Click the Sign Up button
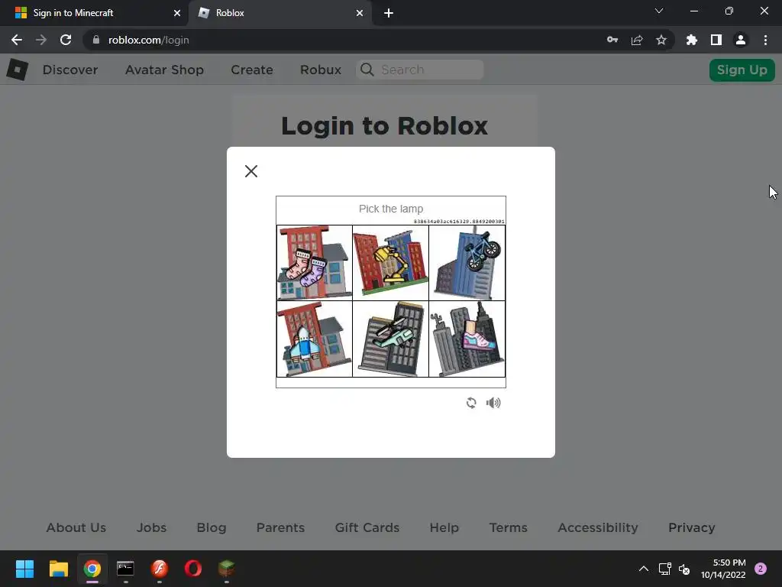782x587 pixels. tap(742, 70)
